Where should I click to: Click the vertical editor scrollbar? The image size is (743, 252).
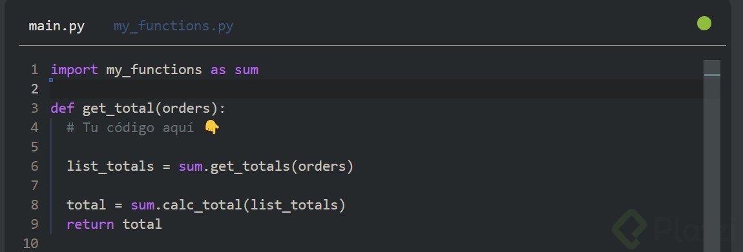pos(712,156)
